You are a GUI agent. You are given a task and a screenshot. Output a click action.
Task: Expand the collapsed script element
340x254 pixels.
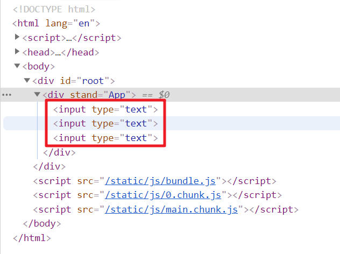click(17, 37)
